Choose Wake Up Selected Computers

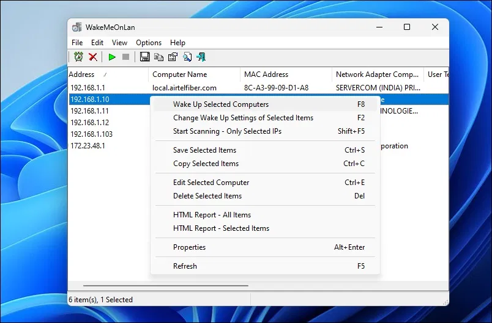click(220, 104)
